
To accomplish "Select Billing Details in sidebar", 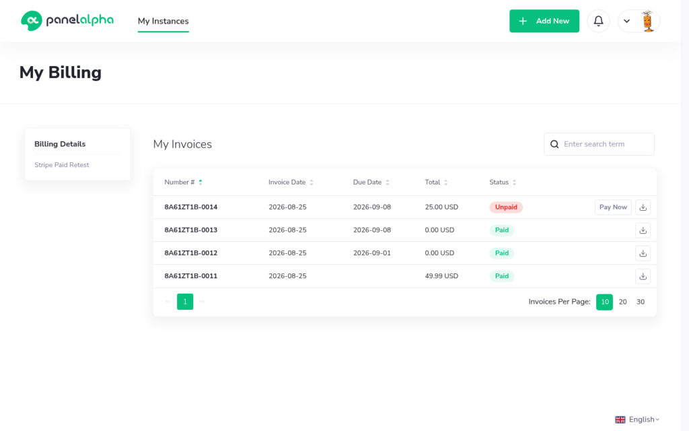I will point(60,144).
